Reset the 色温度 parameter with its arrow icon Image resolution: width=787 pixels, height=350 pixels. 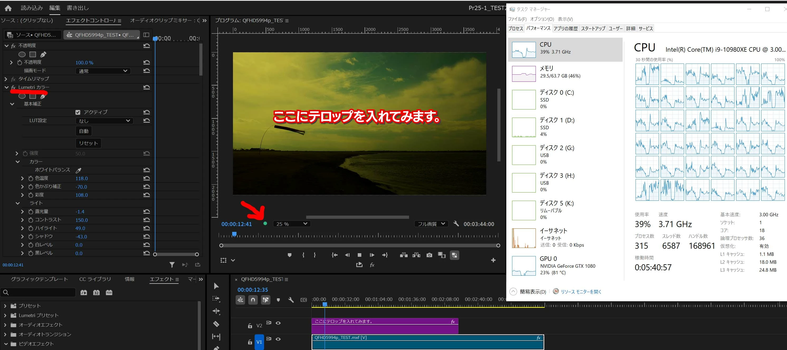[x=147, y=178]
